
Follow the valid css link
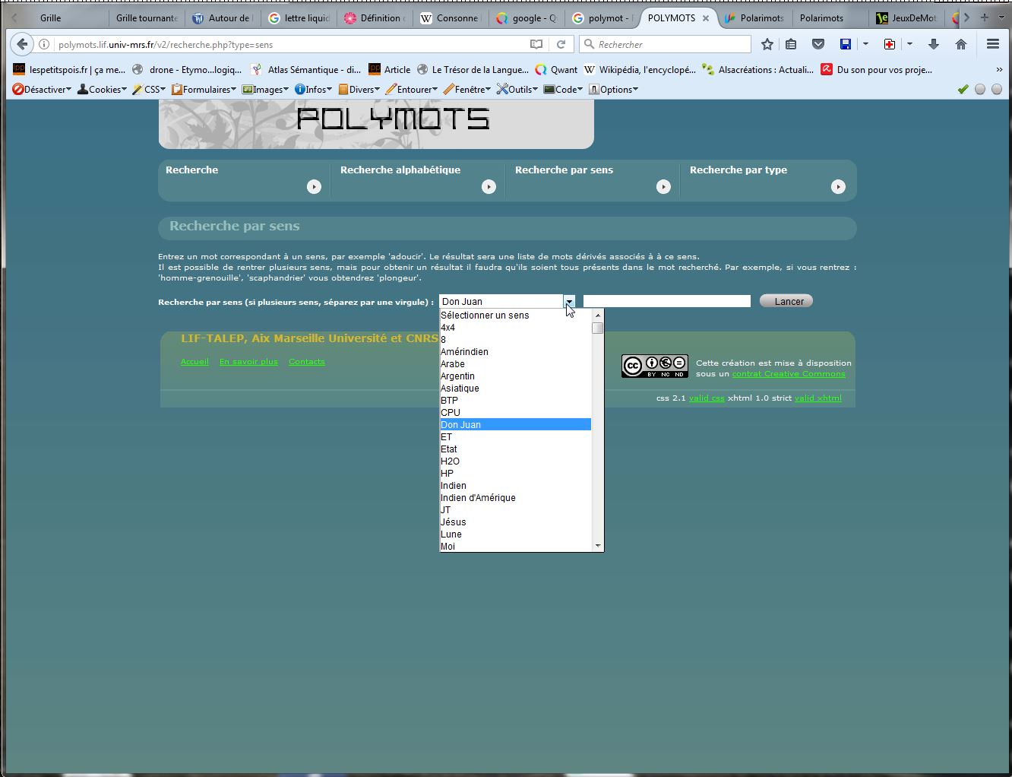707,398
